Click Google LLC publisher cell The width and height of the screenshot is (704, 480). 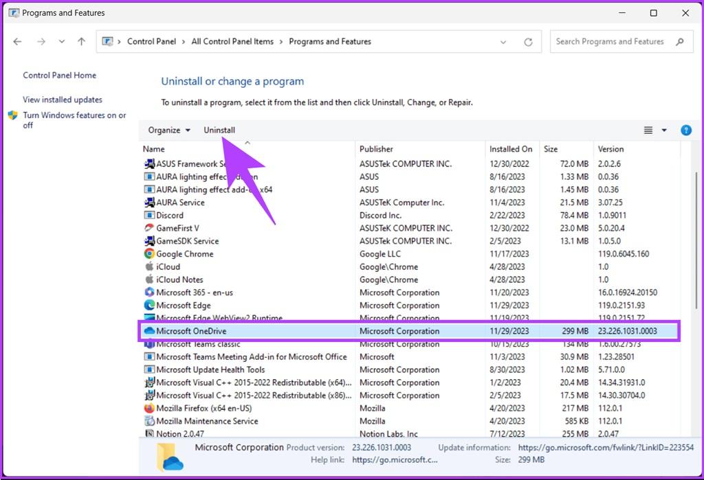[x=379, y=254]
